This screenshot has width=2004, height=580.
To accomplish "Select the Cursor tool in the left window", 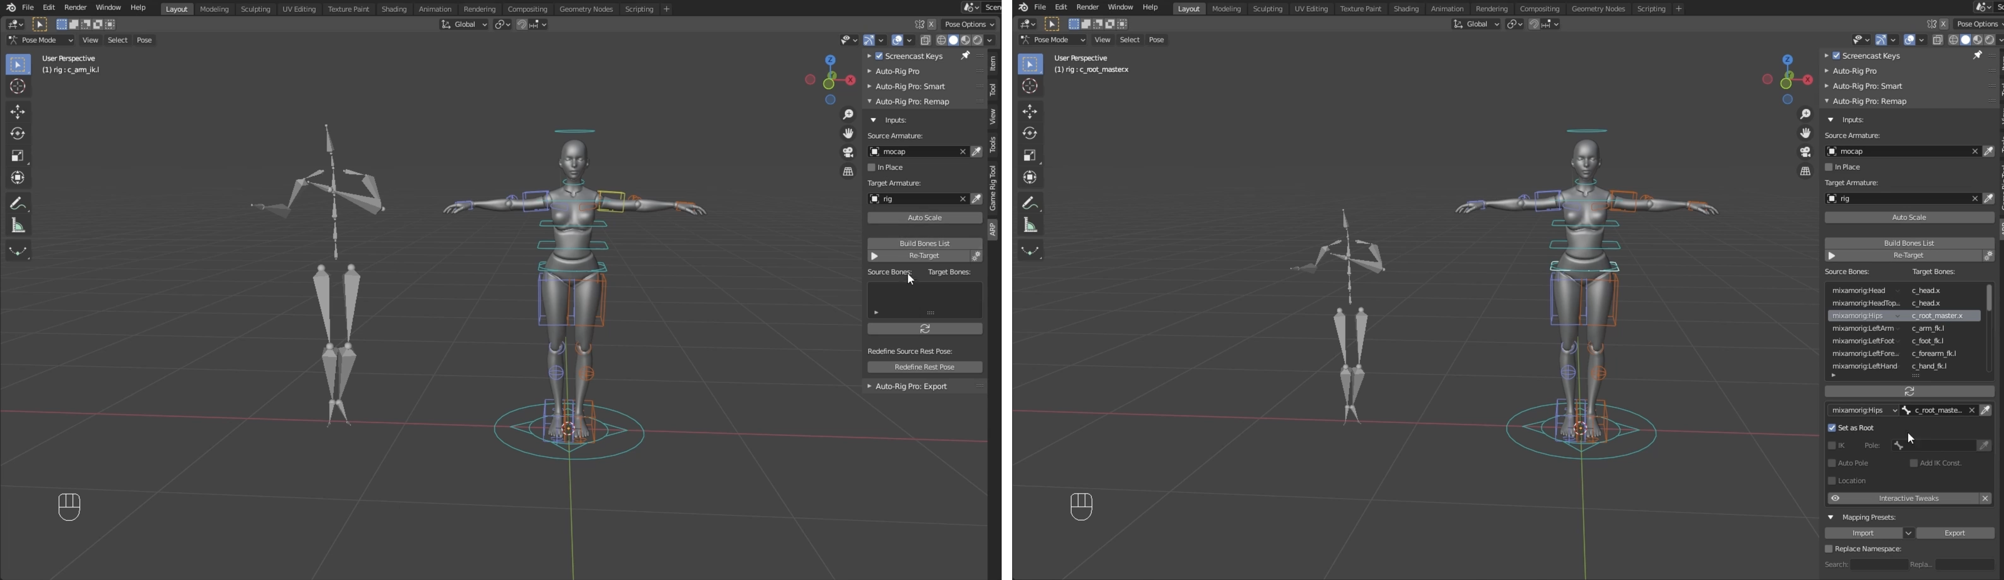I will coord(18,86).
